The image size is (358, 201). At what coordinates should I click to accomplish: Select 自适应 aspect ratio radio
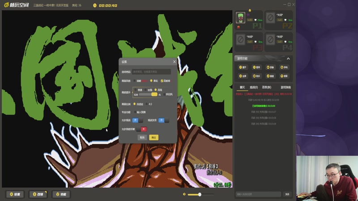[x=135, y=104]
